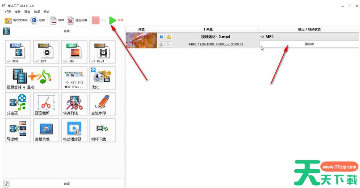Open the 屏幕录像 screen recorder tool

coord(46,130)
